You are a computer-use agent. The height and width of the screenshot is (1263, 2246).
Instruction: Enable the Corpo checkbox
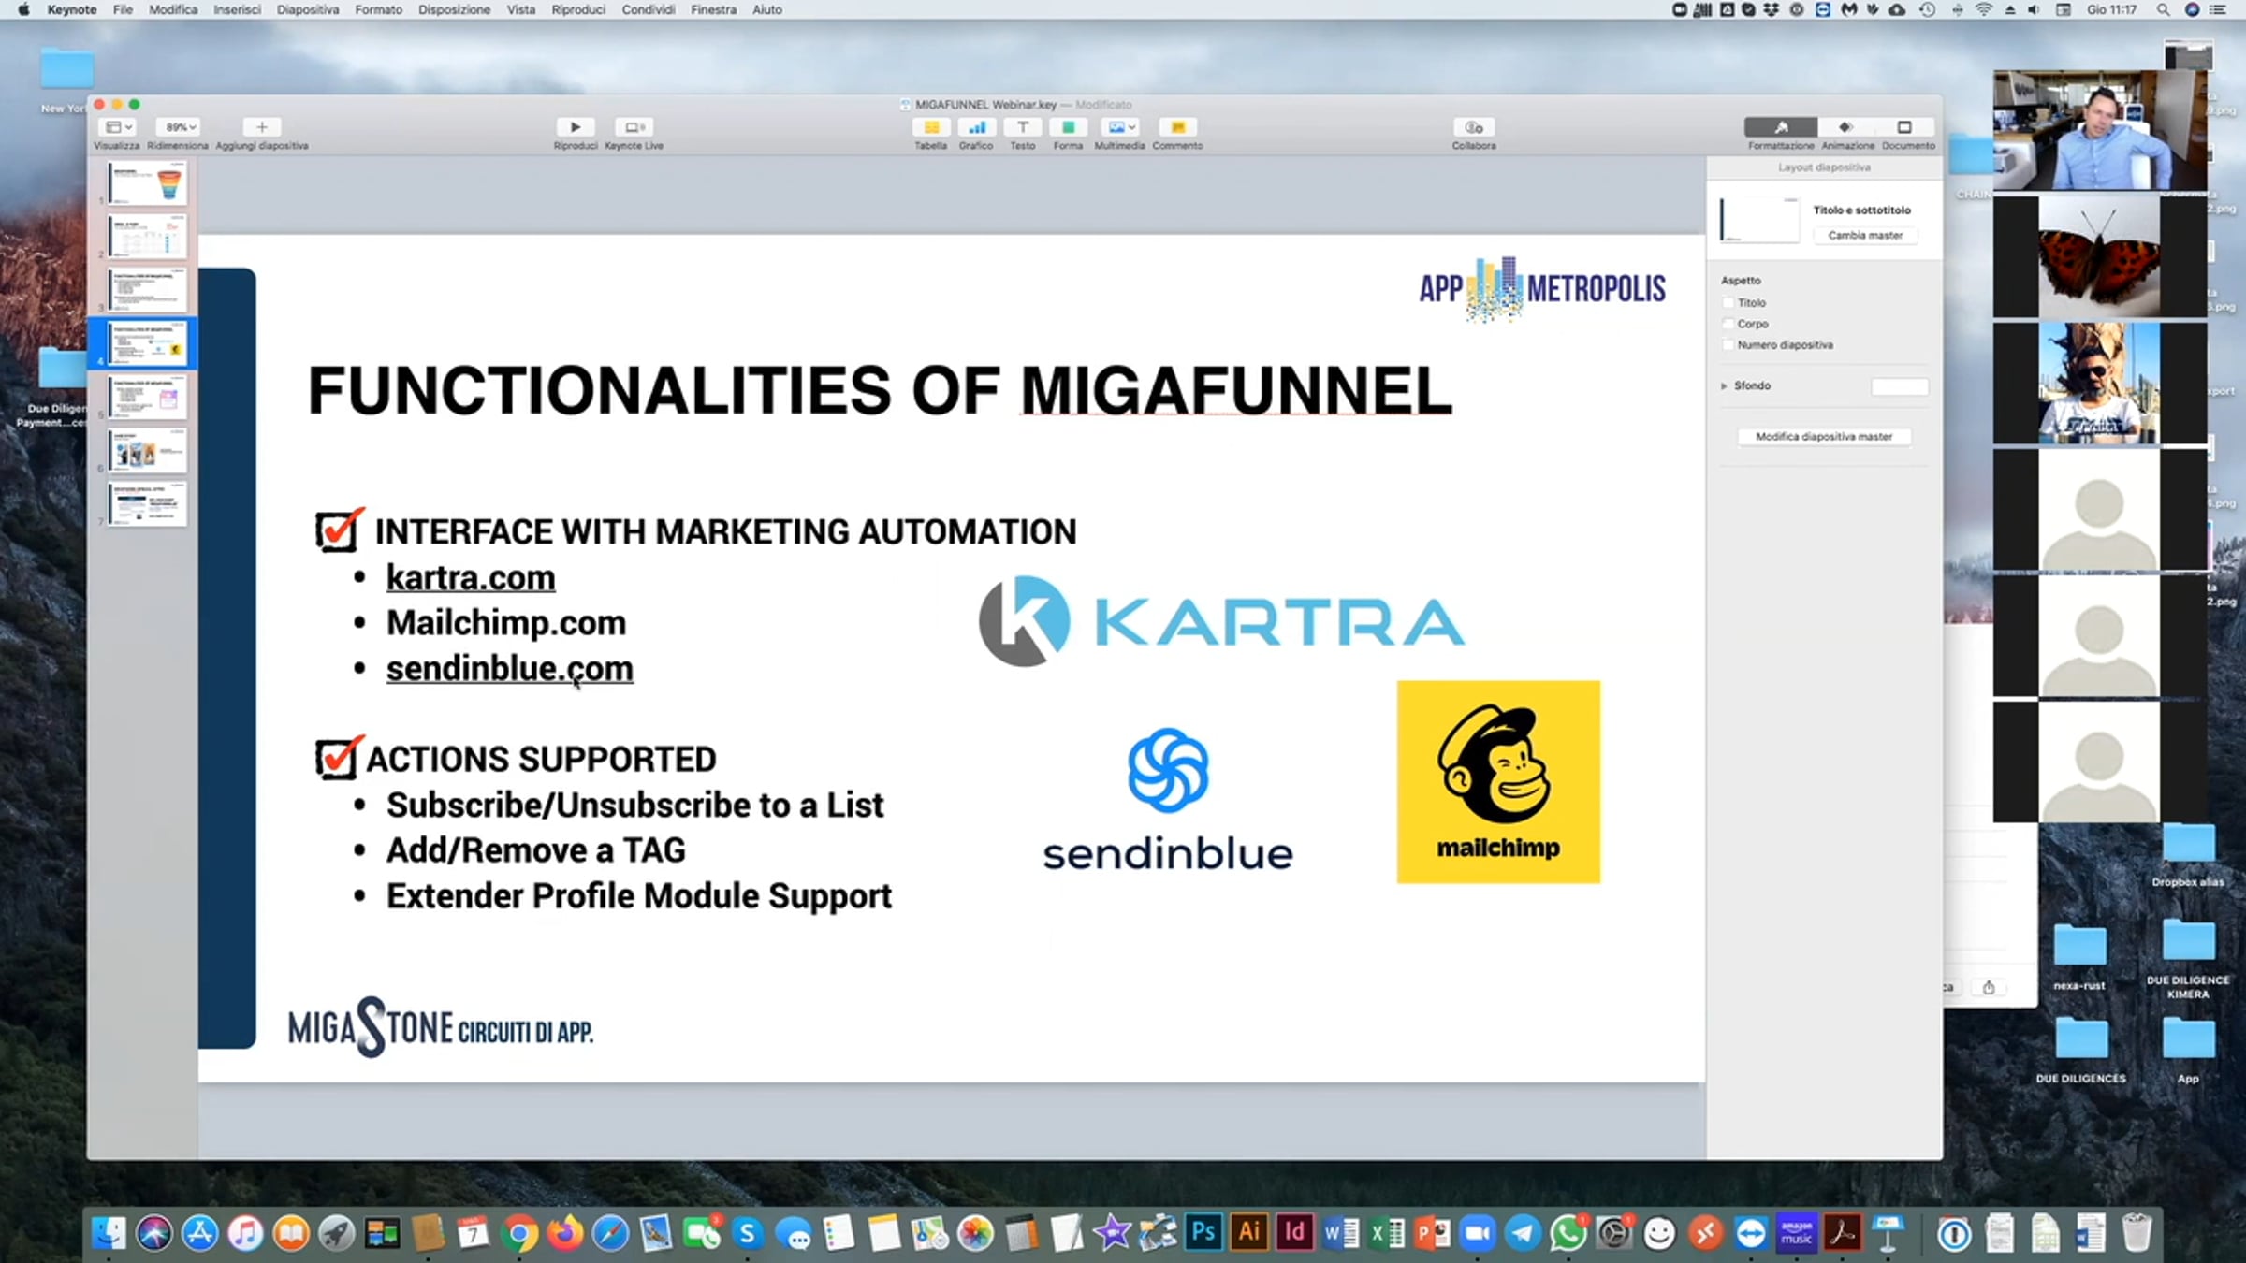pyautogui.click(x=1728, y=324)
